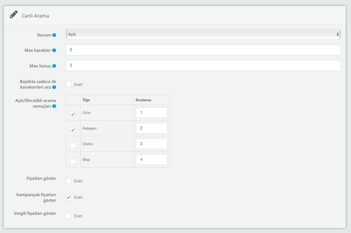Click the Ürün sıralama field
Screen dimensions: 351x233
tap(151, 112)
